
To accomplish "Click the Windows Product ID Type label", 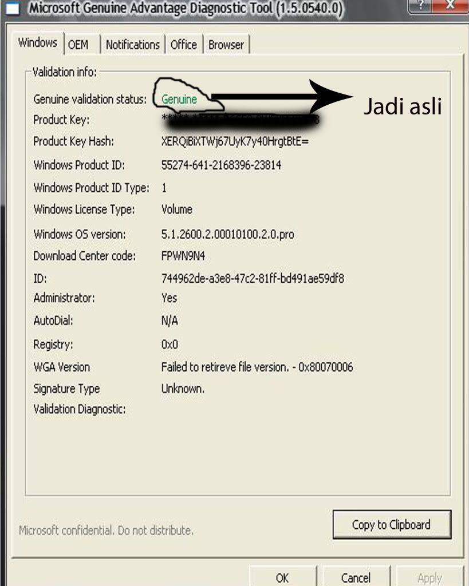I will pos(92,188).
